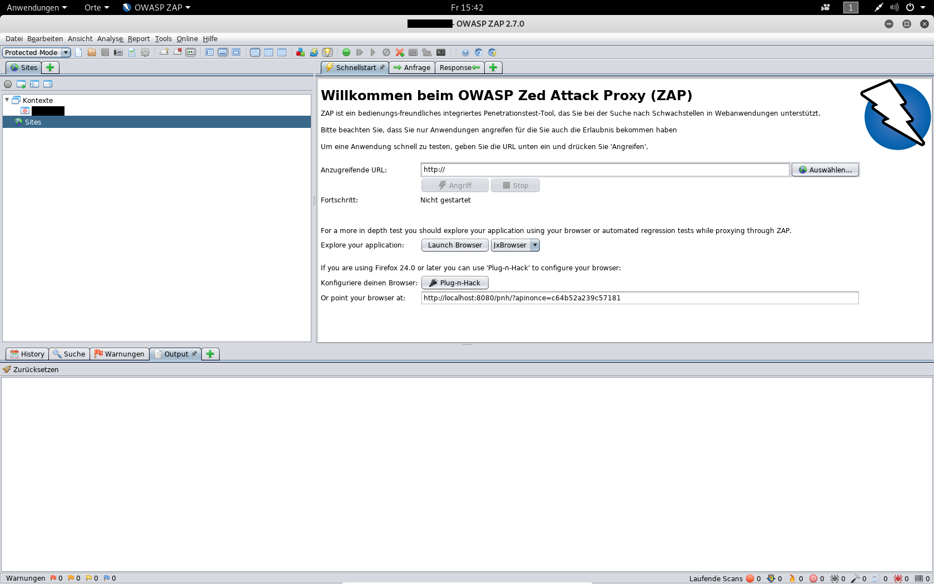The width and height of the screenshot is (934, 584).
Task: Toggle the light bulb toolbar icon
Action: (327, 52)
